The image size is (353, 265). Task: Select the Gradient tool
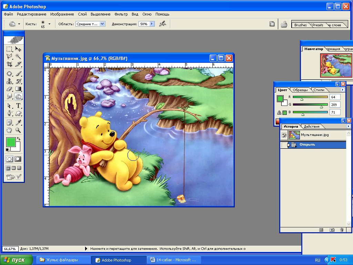click(18, 89)
